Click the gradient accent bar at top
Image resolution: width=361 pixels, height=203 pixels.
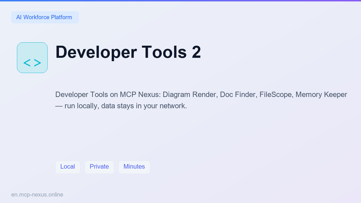click(x=180, y=1)
